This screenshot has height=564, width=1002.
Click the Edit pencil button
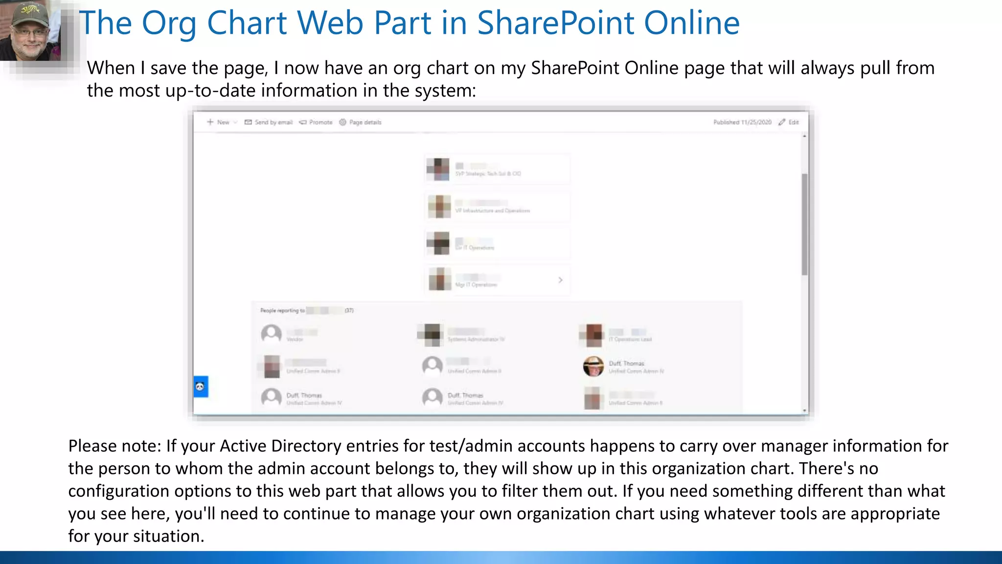[789, 122]
